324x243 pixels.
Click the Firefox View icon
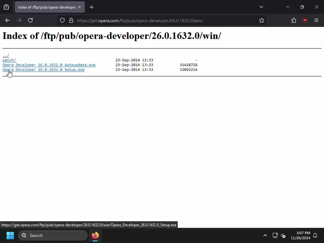click(x=6, y=7)
